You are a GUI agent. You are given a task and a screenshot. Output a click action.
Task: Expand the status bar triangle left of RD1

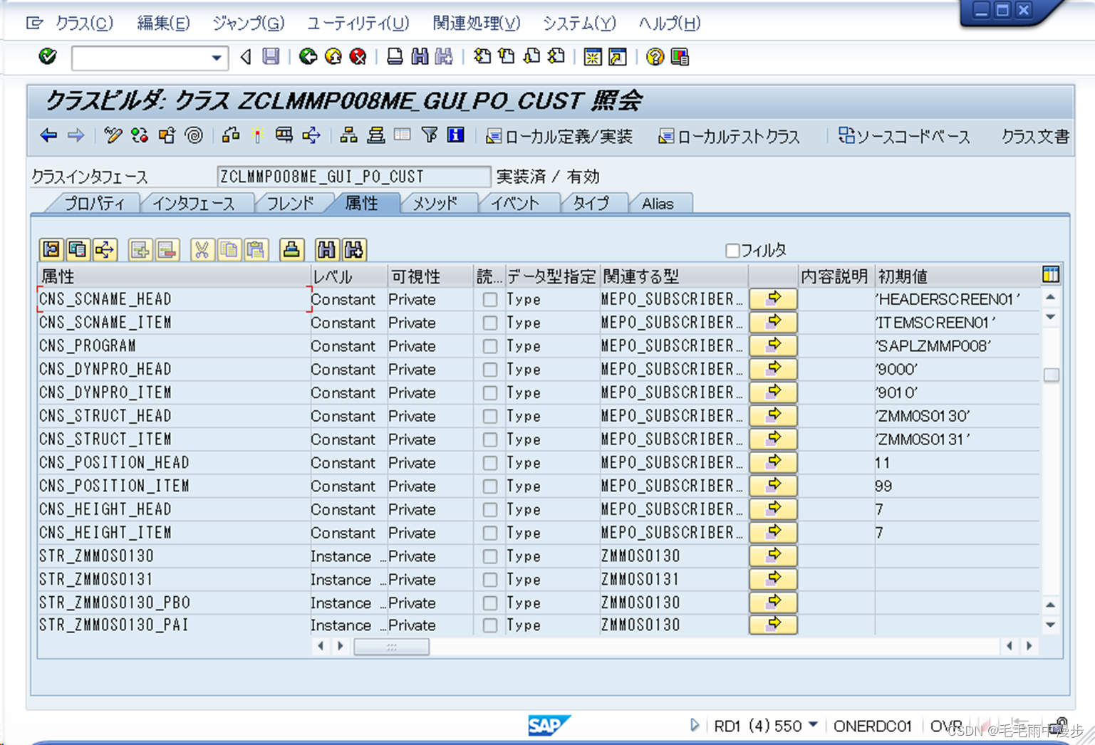pos(695,725)
